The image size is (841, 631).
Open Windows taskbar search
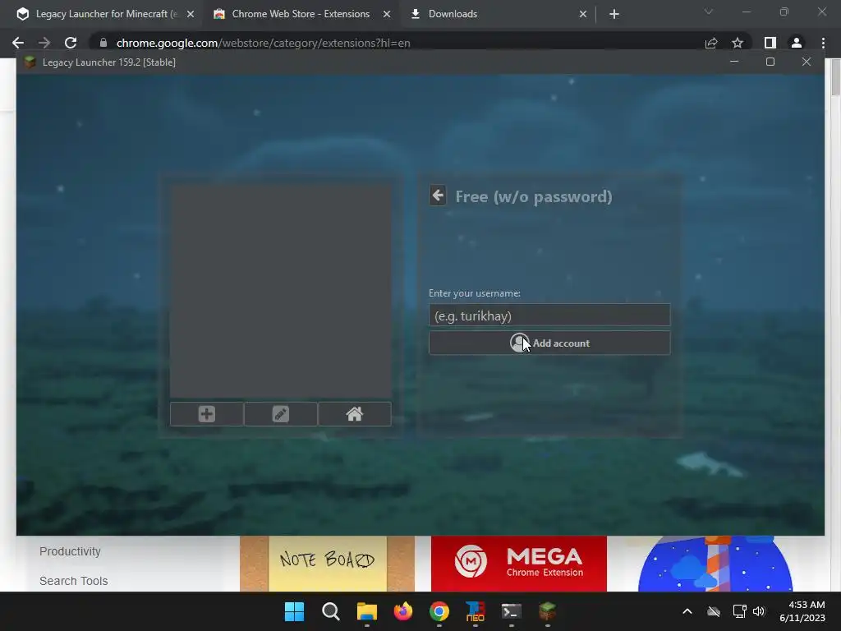330,611
